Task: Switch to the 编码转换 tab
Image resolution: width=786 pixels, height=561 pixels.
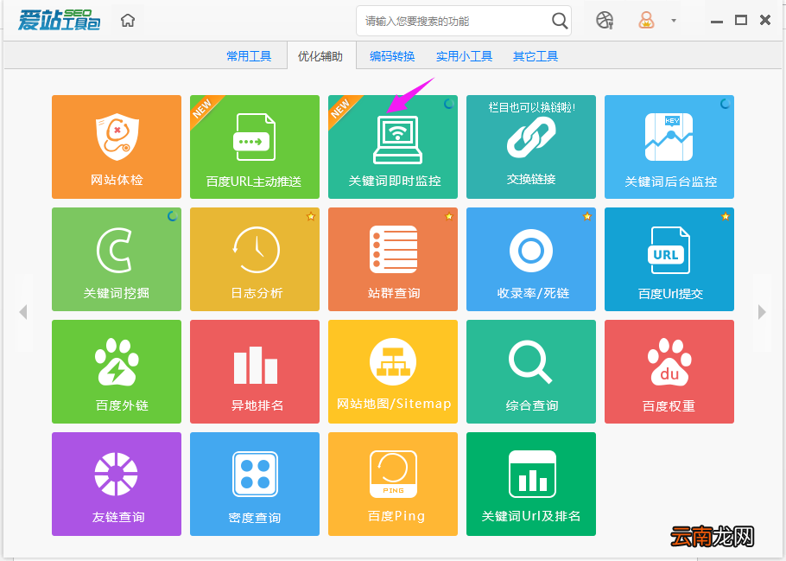Action: pos(392,56)
